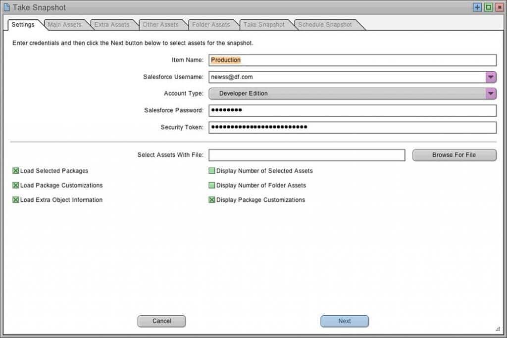
Task: Uncheck Load Package Customizations
Action: click(x=15, y=185)
